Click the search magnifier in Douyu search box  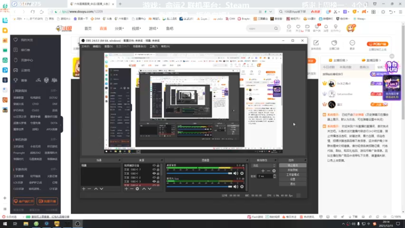pyautogui.click(x=276, y=28)
